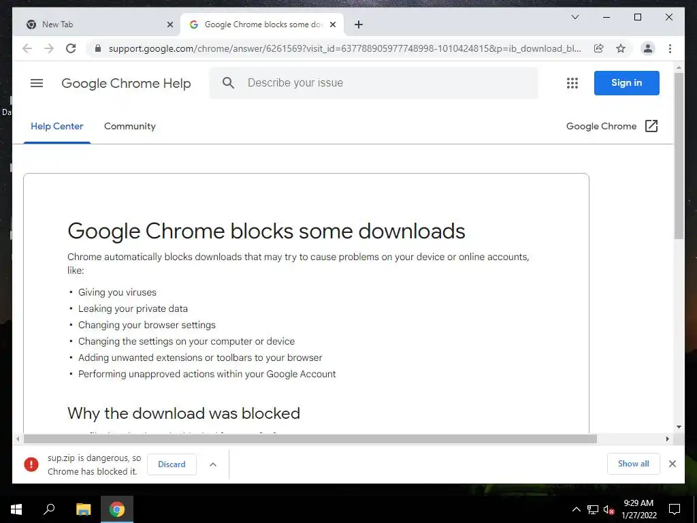The width and height of the screenshot is (697, 523).
Task: Bookmark this tab with the star icon
Action: [621, 48]
